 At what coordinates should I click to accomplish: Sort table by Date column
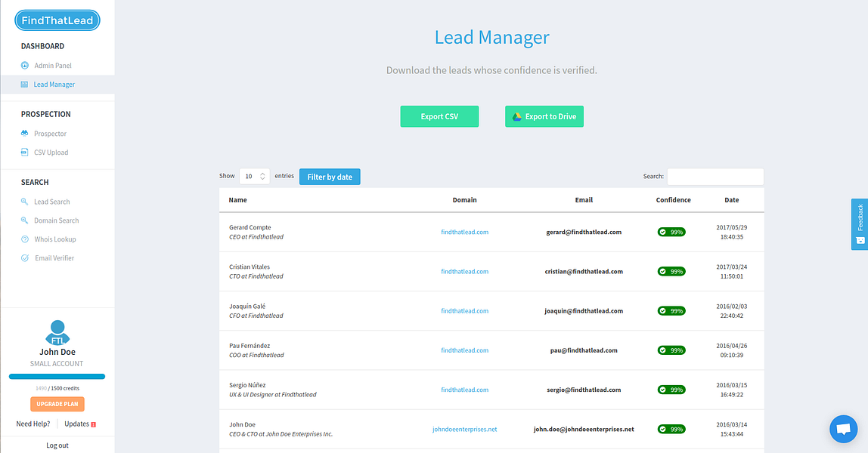[732, 200]
